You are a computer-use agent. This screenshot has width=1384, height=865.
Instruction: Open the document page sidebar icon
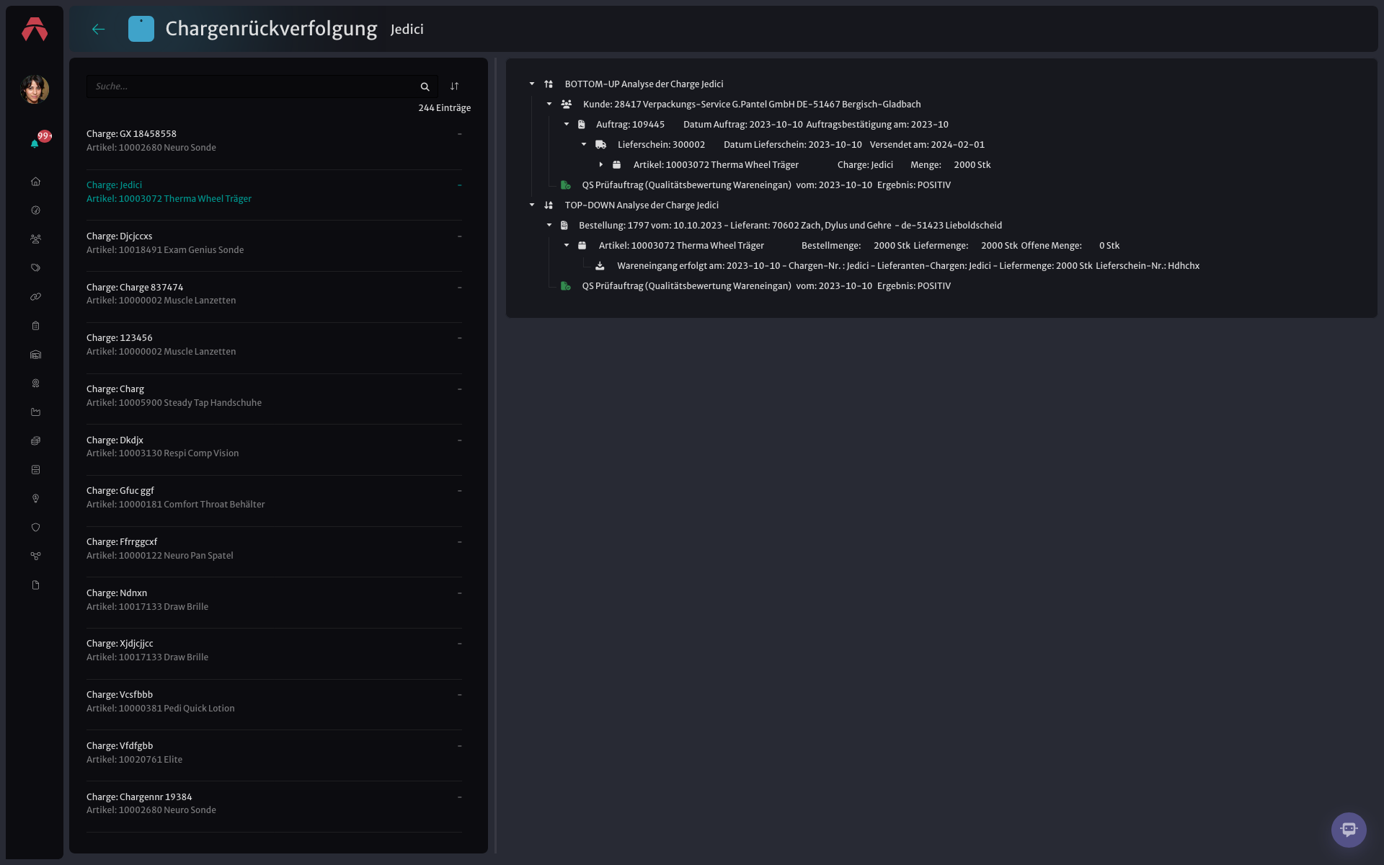(x=35, y=585)
